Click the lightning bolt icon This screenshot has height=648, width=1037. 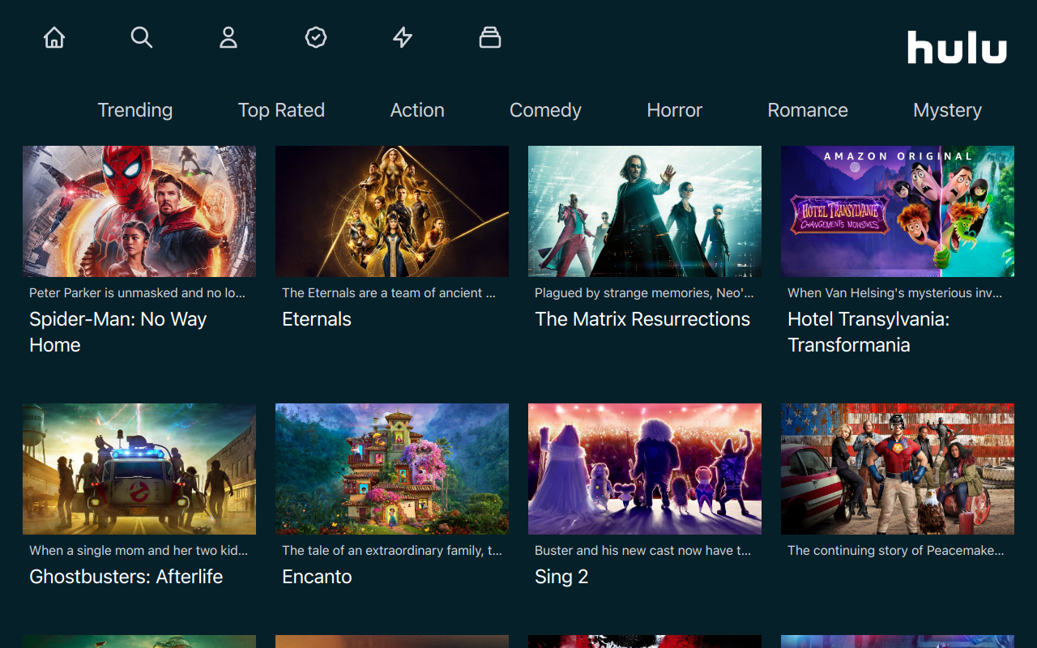tap(403, 37)
